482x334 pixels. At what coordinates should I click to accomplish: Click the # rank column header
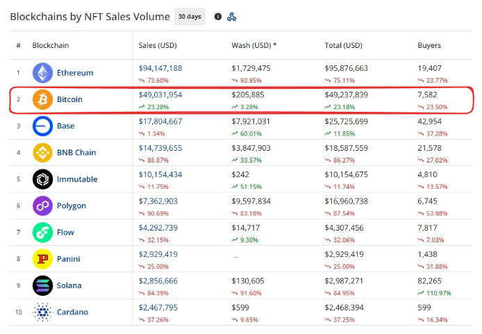point(19,45)
